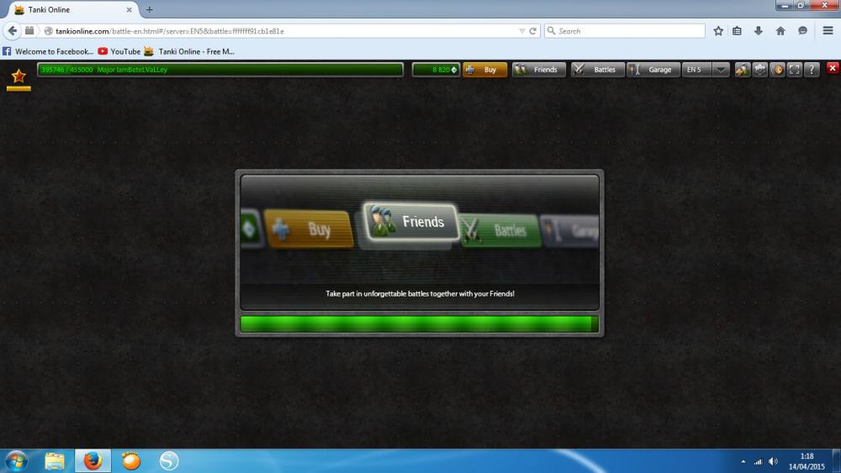Open the Battles section in top bar
841x473 pixels.
pyautogui.click(x=597, y=70)
